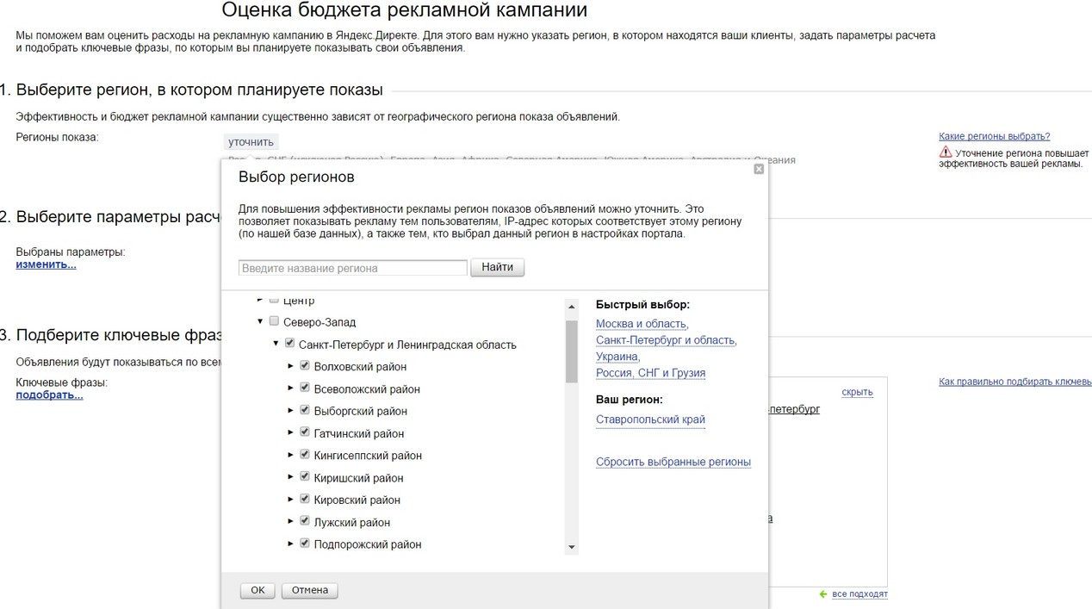Image resolution: width=1092 pixels, height=609 pixels.
Task: Uncheck the Киришский район checkbox
Action: tap(305, 476)
